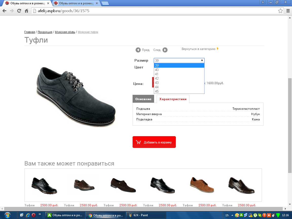Click the Вернуться в категорию link

pyautogui.click(x=198, y=49)
